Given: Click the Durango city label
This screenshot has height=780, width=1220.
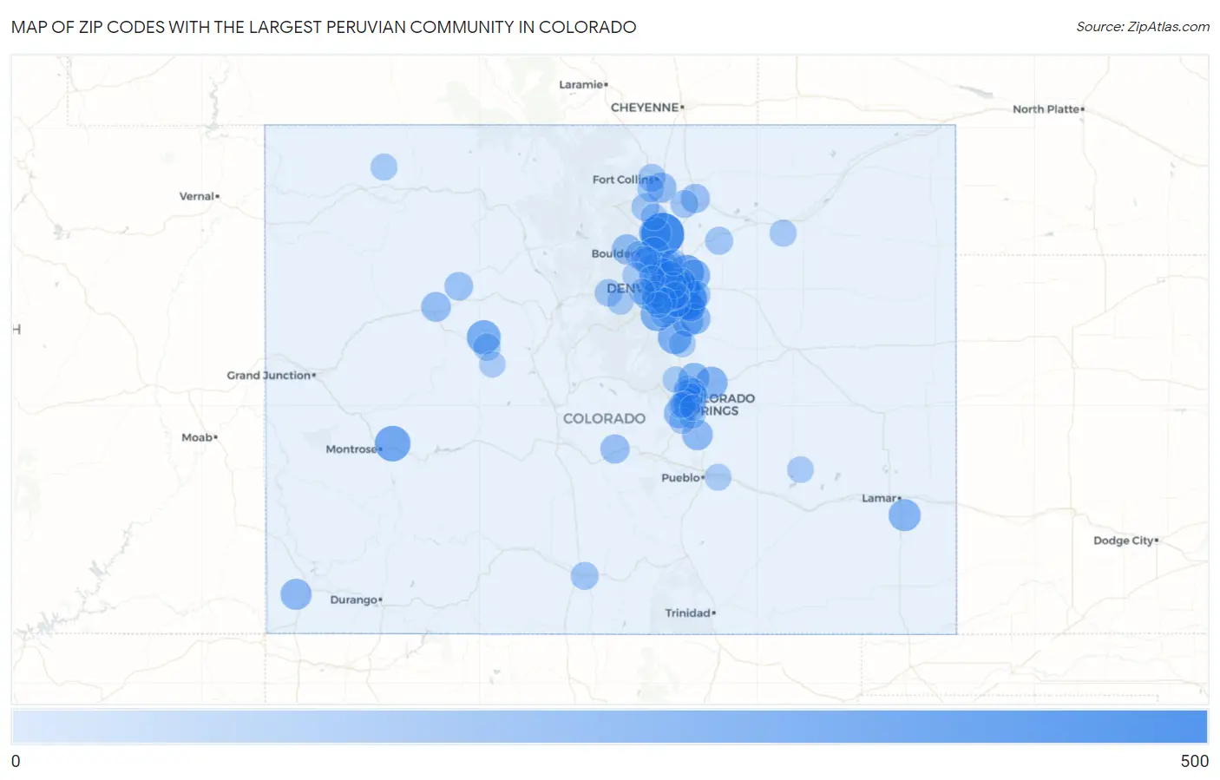Looking at the screenshot, I should pos(353,600).
